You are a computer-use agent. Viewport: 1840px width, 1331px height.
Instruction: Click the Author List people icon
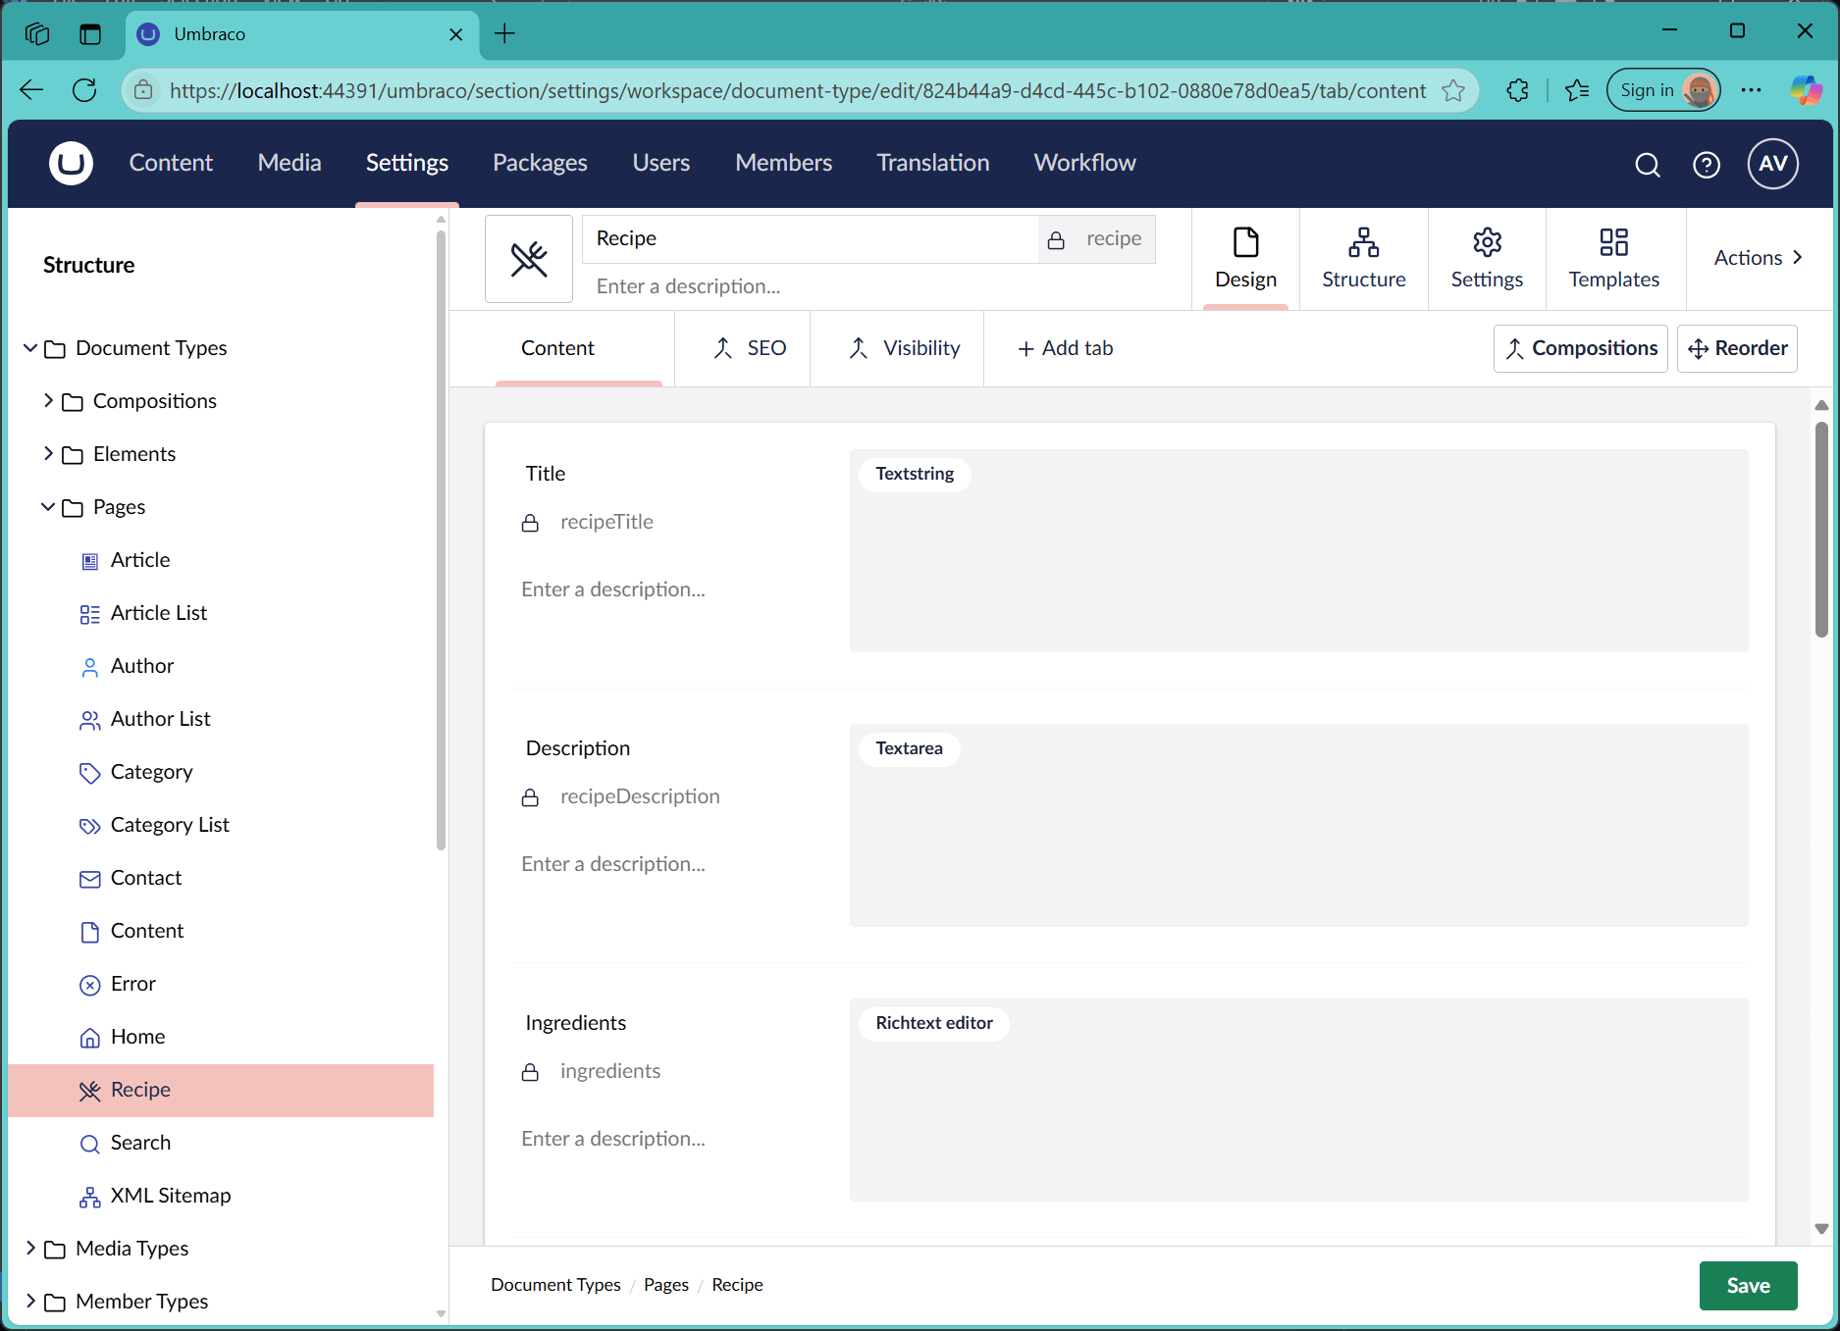pos(89,720)
